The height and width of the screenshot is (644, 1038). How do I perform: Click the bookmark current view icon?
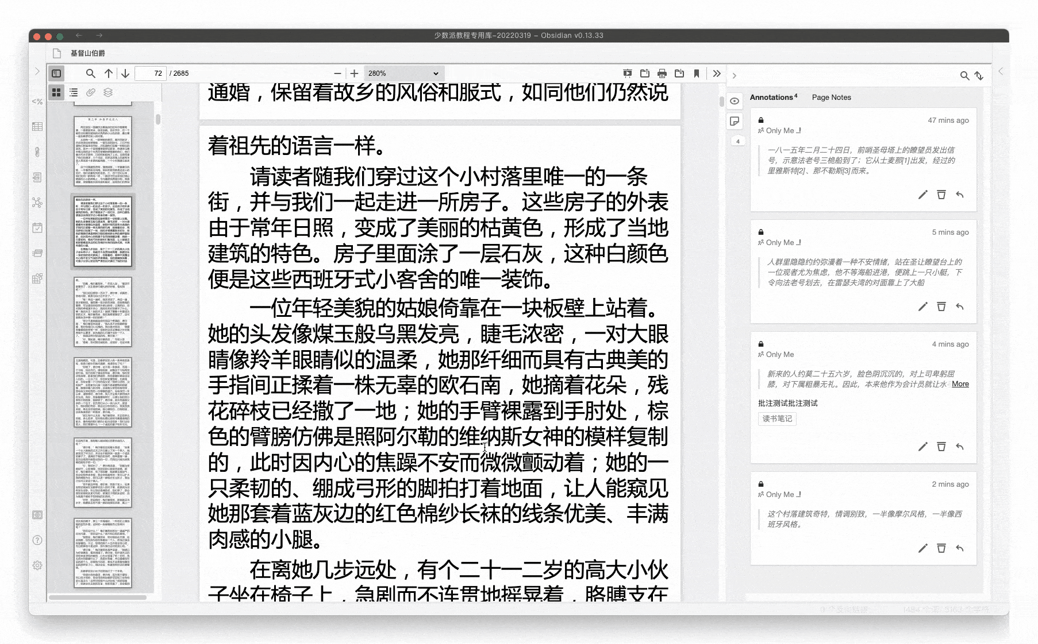697,73
